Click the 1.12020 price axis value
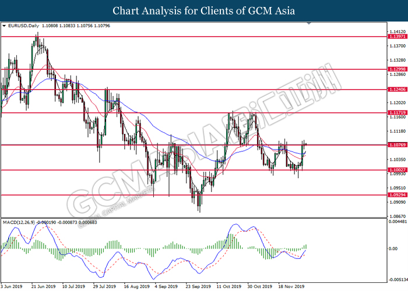This screenshot has width=408, height=291. tap(398, 103)
